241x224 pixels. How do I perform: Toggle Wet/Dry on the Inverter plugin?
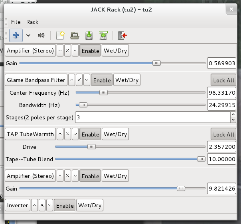click(90, 205)
